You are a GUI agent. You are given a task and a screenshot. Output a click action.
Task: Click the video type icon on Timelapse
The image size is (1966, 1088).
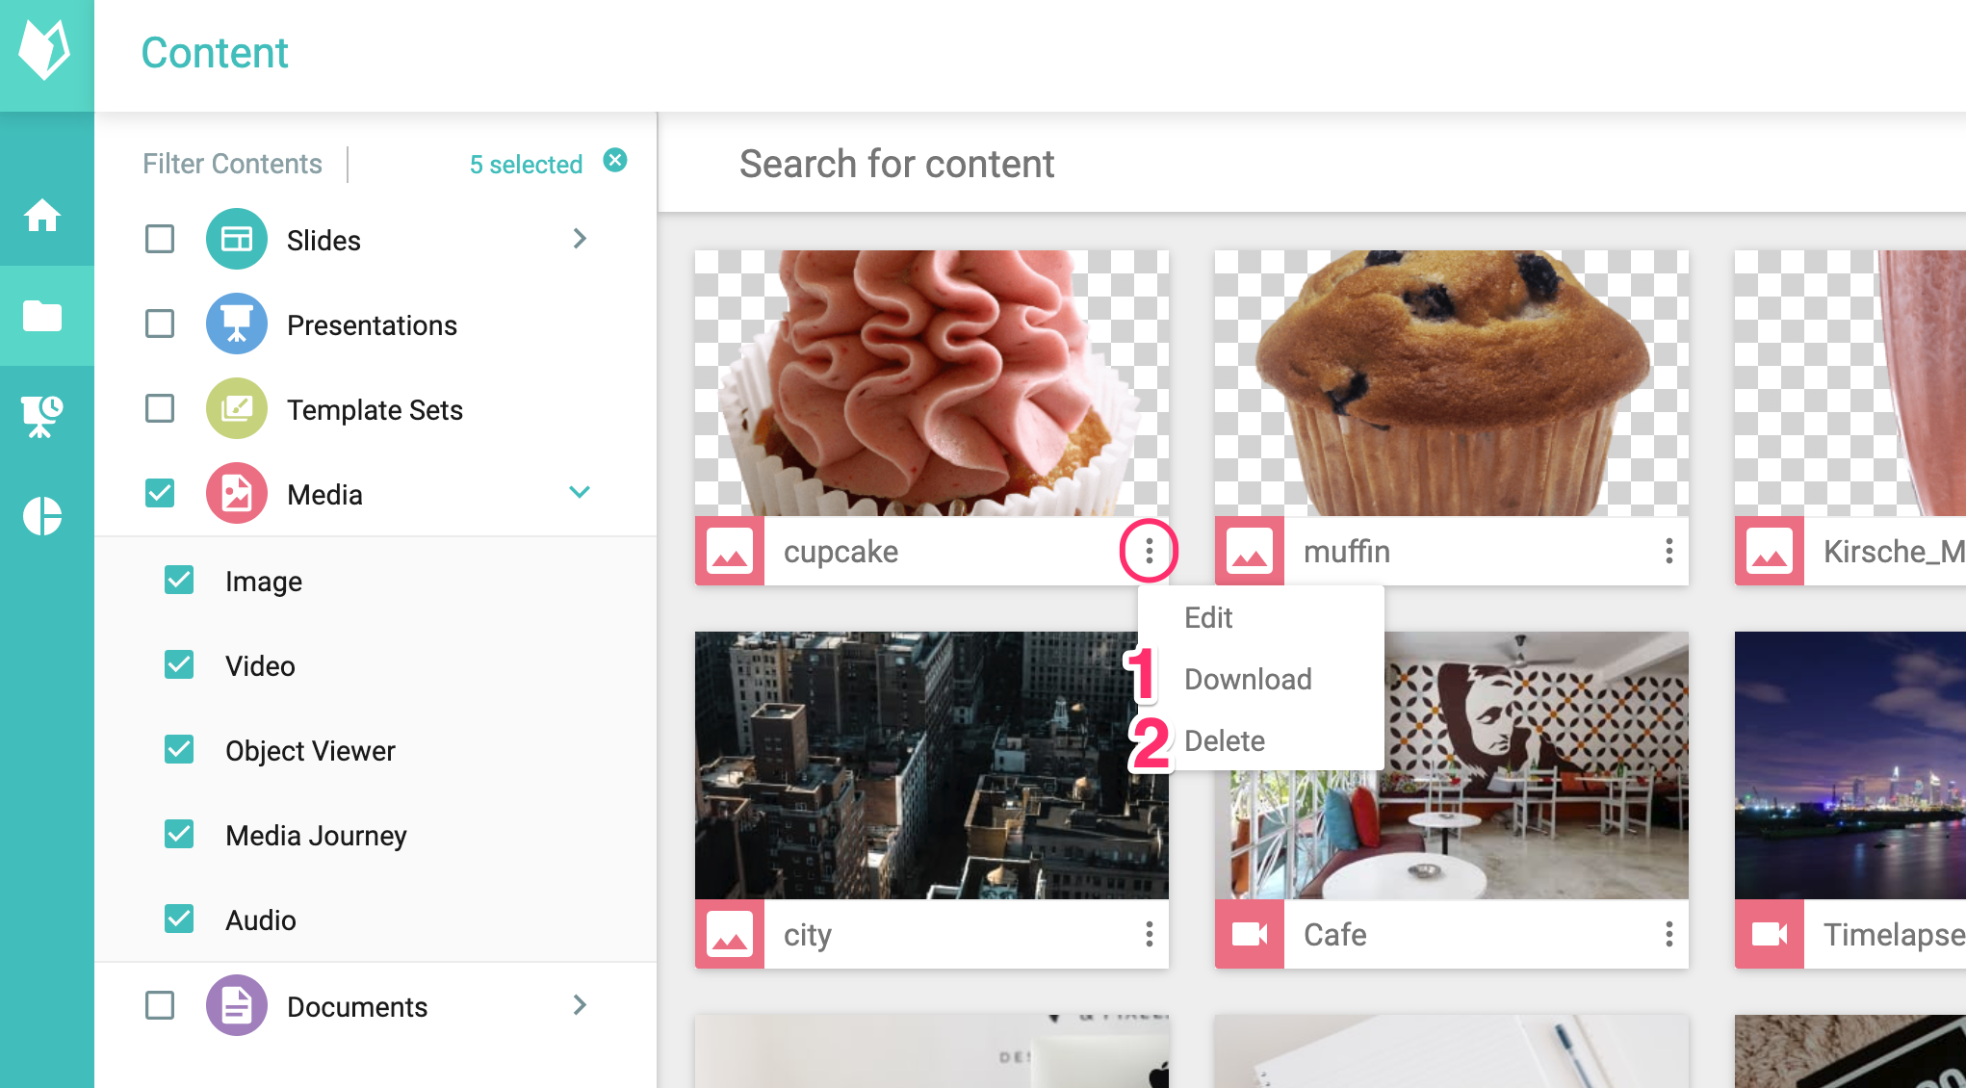pos(1770,934)
